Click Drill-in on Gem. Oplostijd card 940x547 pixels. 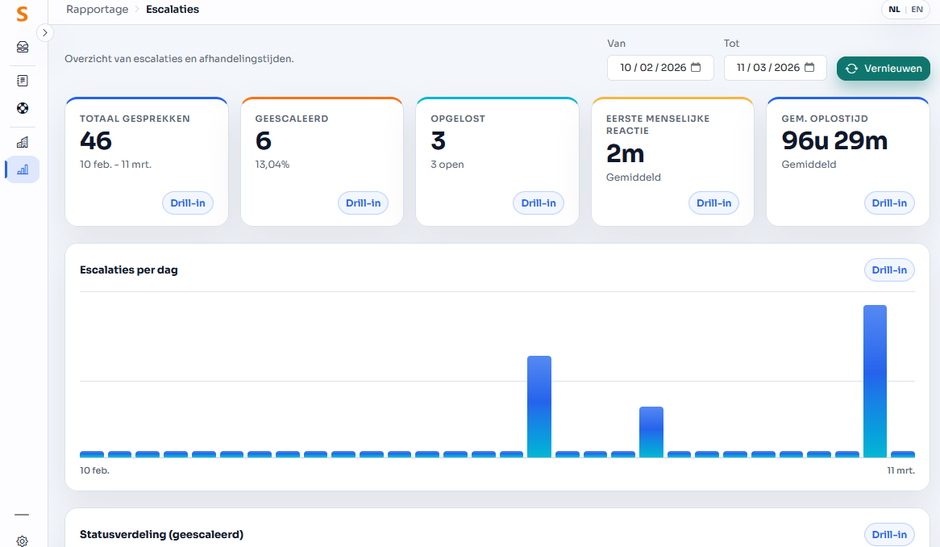click(x=889, y=203)
